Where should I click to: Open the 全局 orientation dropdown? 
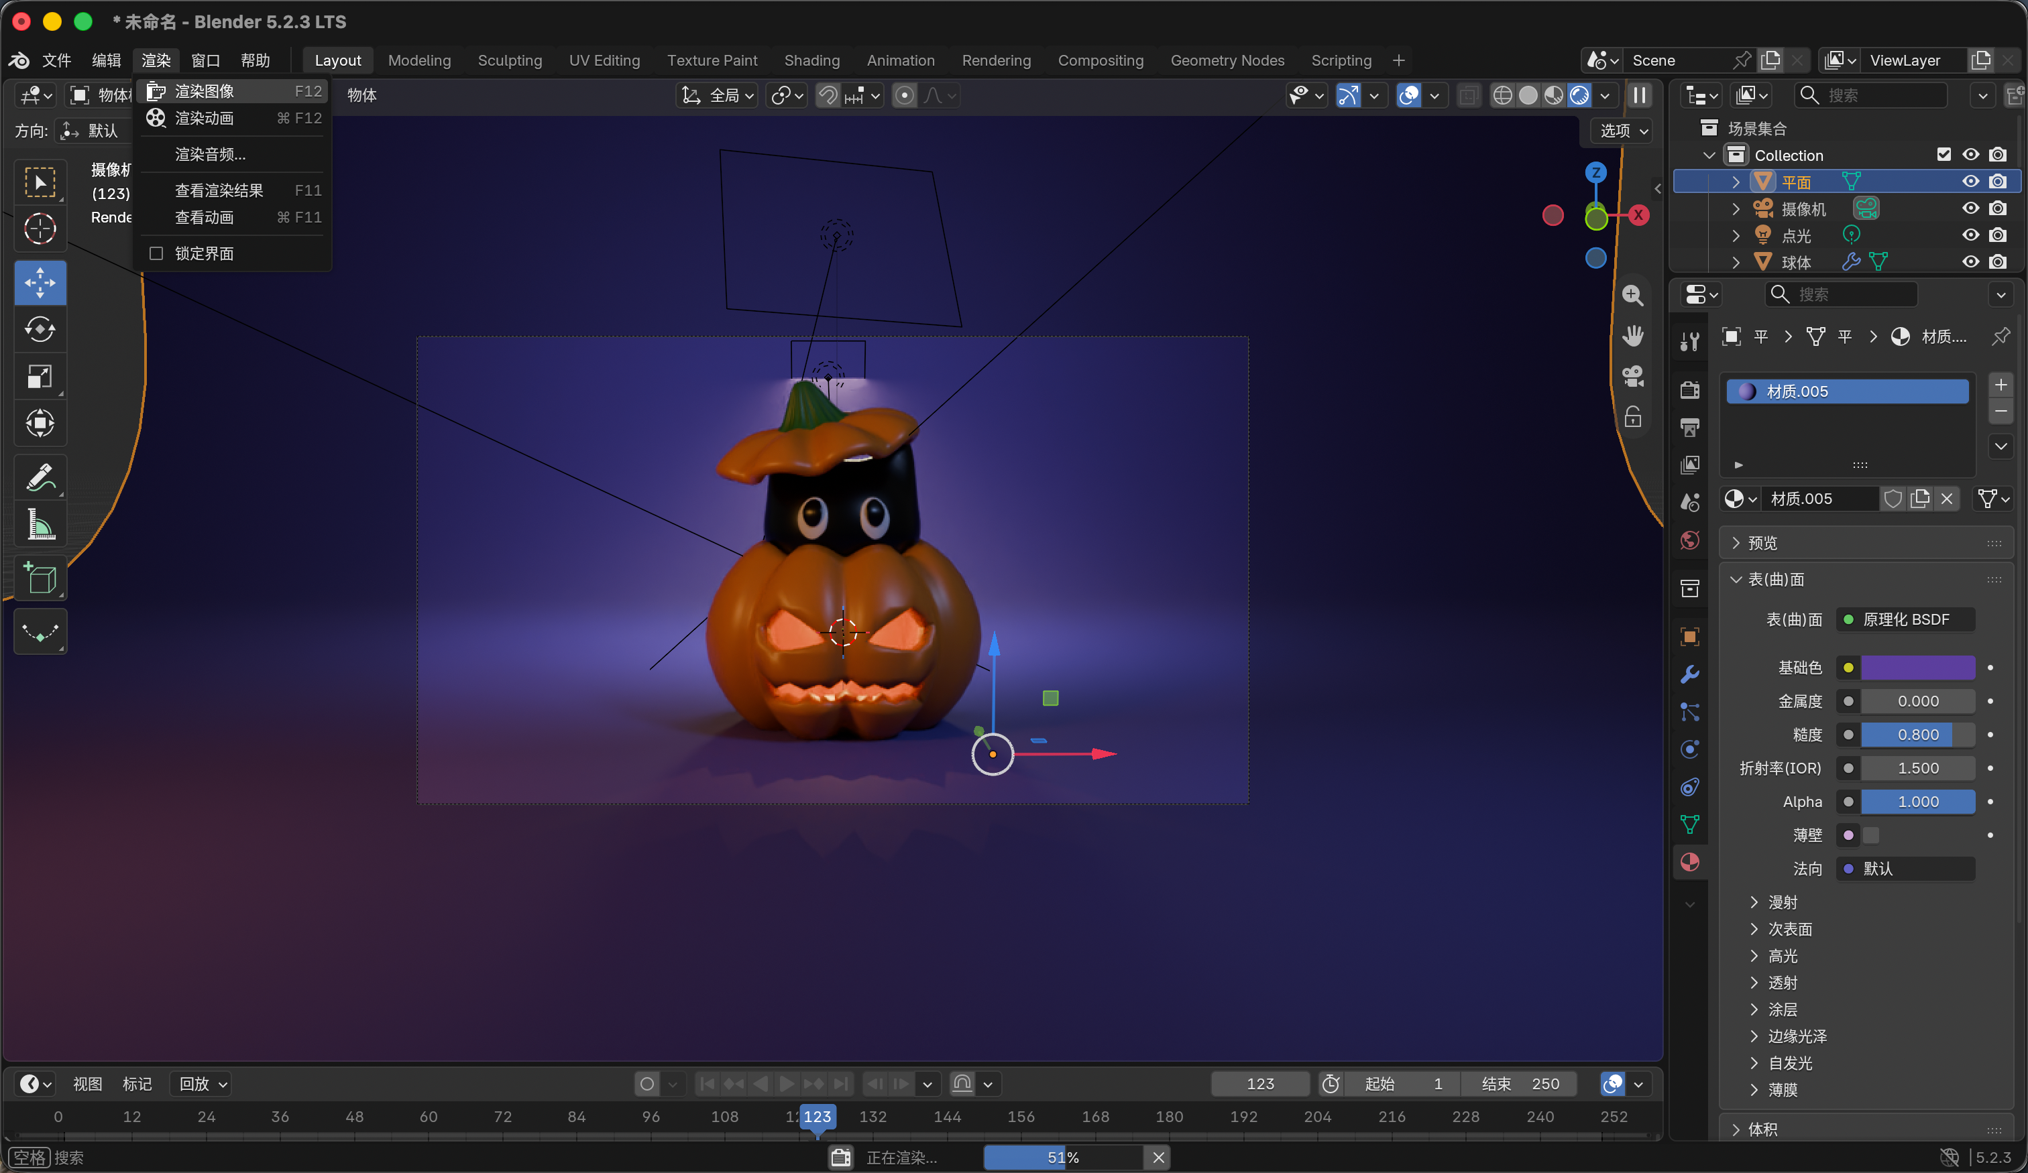[717, 95]
